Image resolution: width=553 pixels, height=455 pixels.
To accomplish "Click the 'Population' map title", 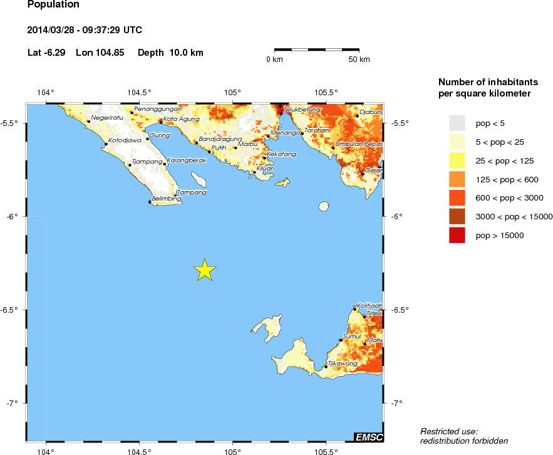I will [x=53, y=5].
